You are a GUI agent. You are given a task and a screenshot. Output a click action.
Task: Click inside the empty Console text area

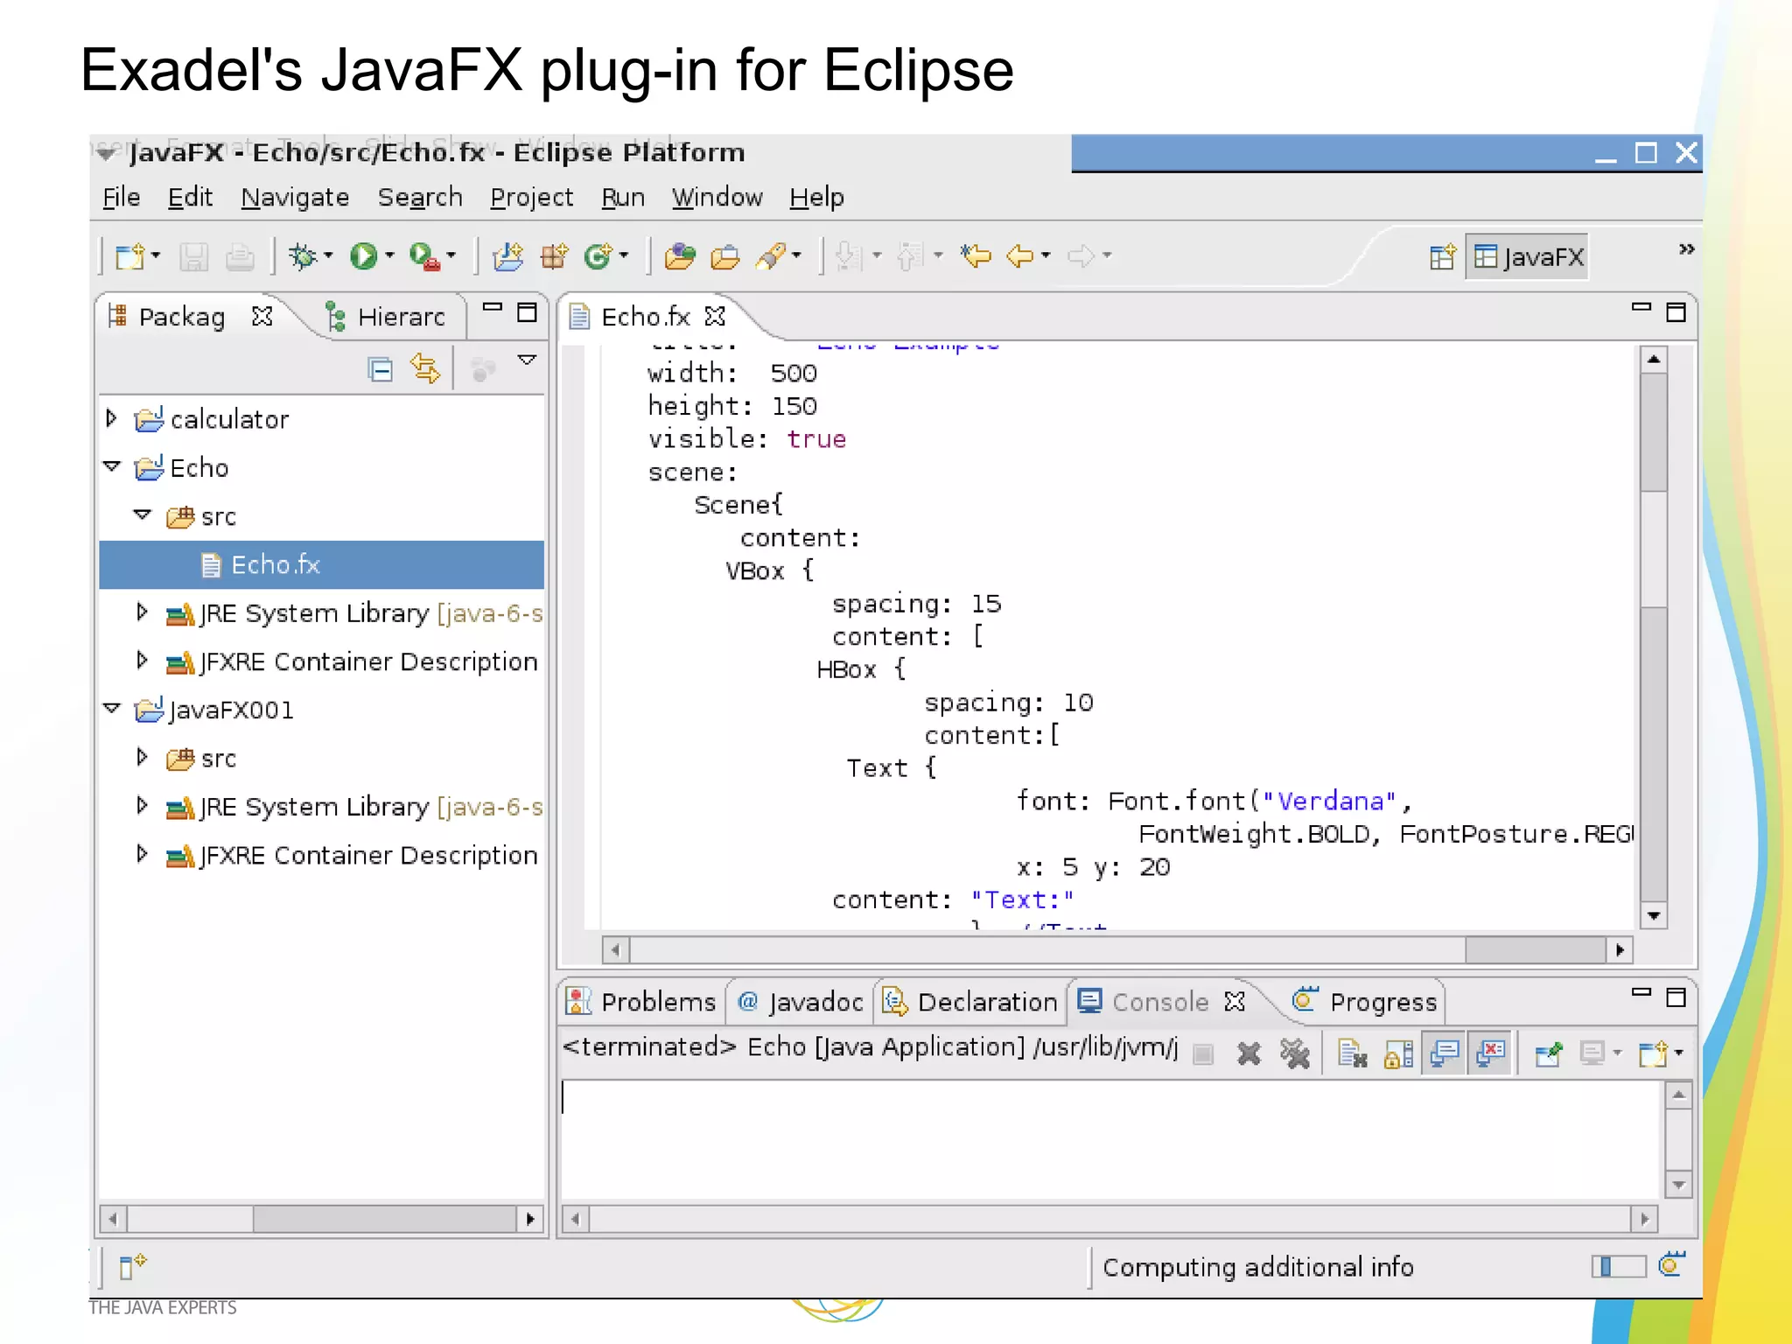pos(1111,1139)
